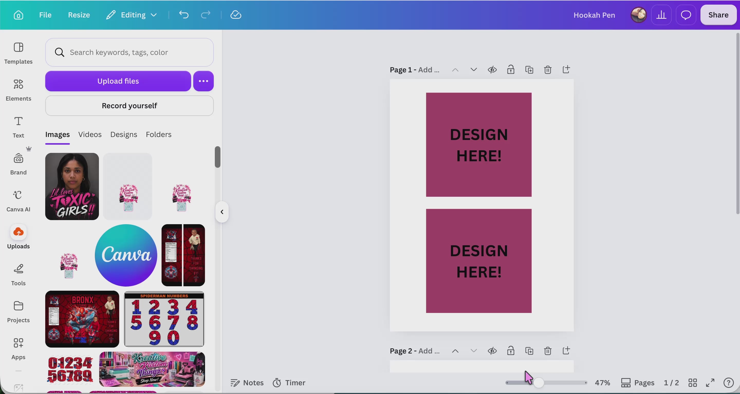Click the Record yourself button
The height and width of the screenshot is (394, 740).
(129, 106)
